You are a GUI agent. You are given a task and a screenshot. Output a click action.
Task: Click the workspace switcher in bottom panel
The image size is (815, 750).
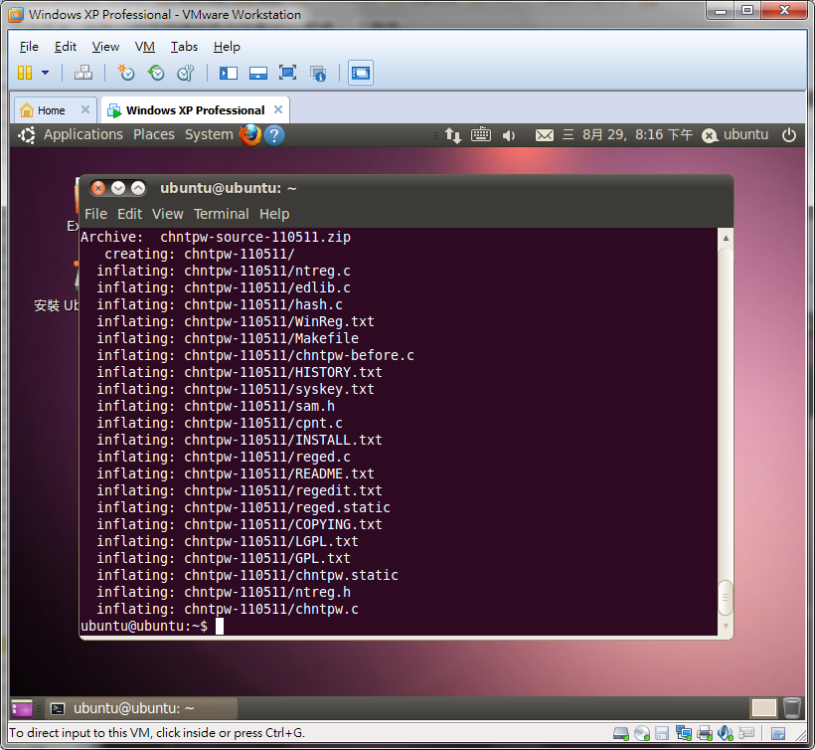(x=763, y=708)
